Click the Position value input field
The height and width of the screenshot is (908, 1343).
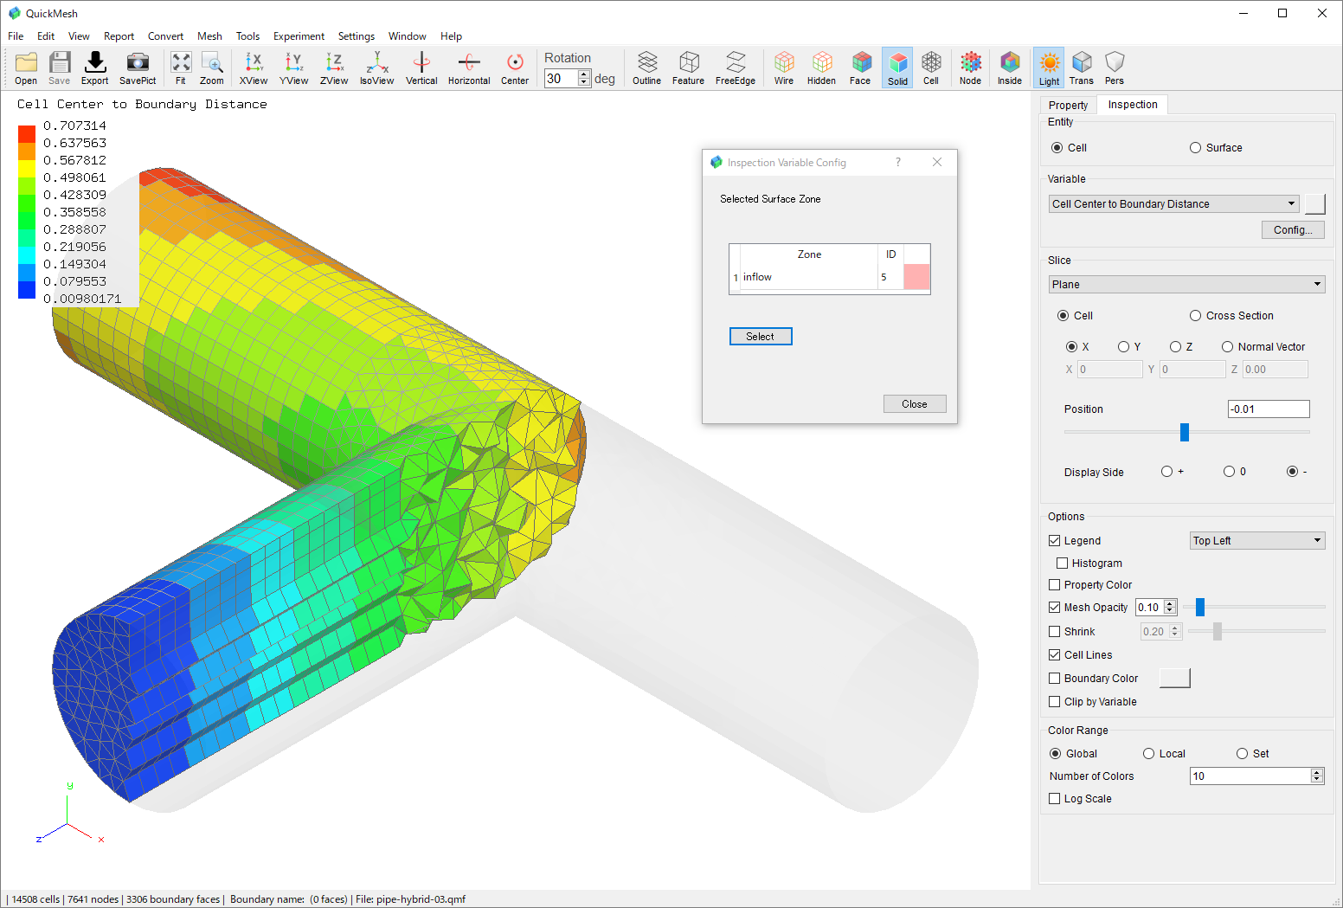[x=1269, y=409]
